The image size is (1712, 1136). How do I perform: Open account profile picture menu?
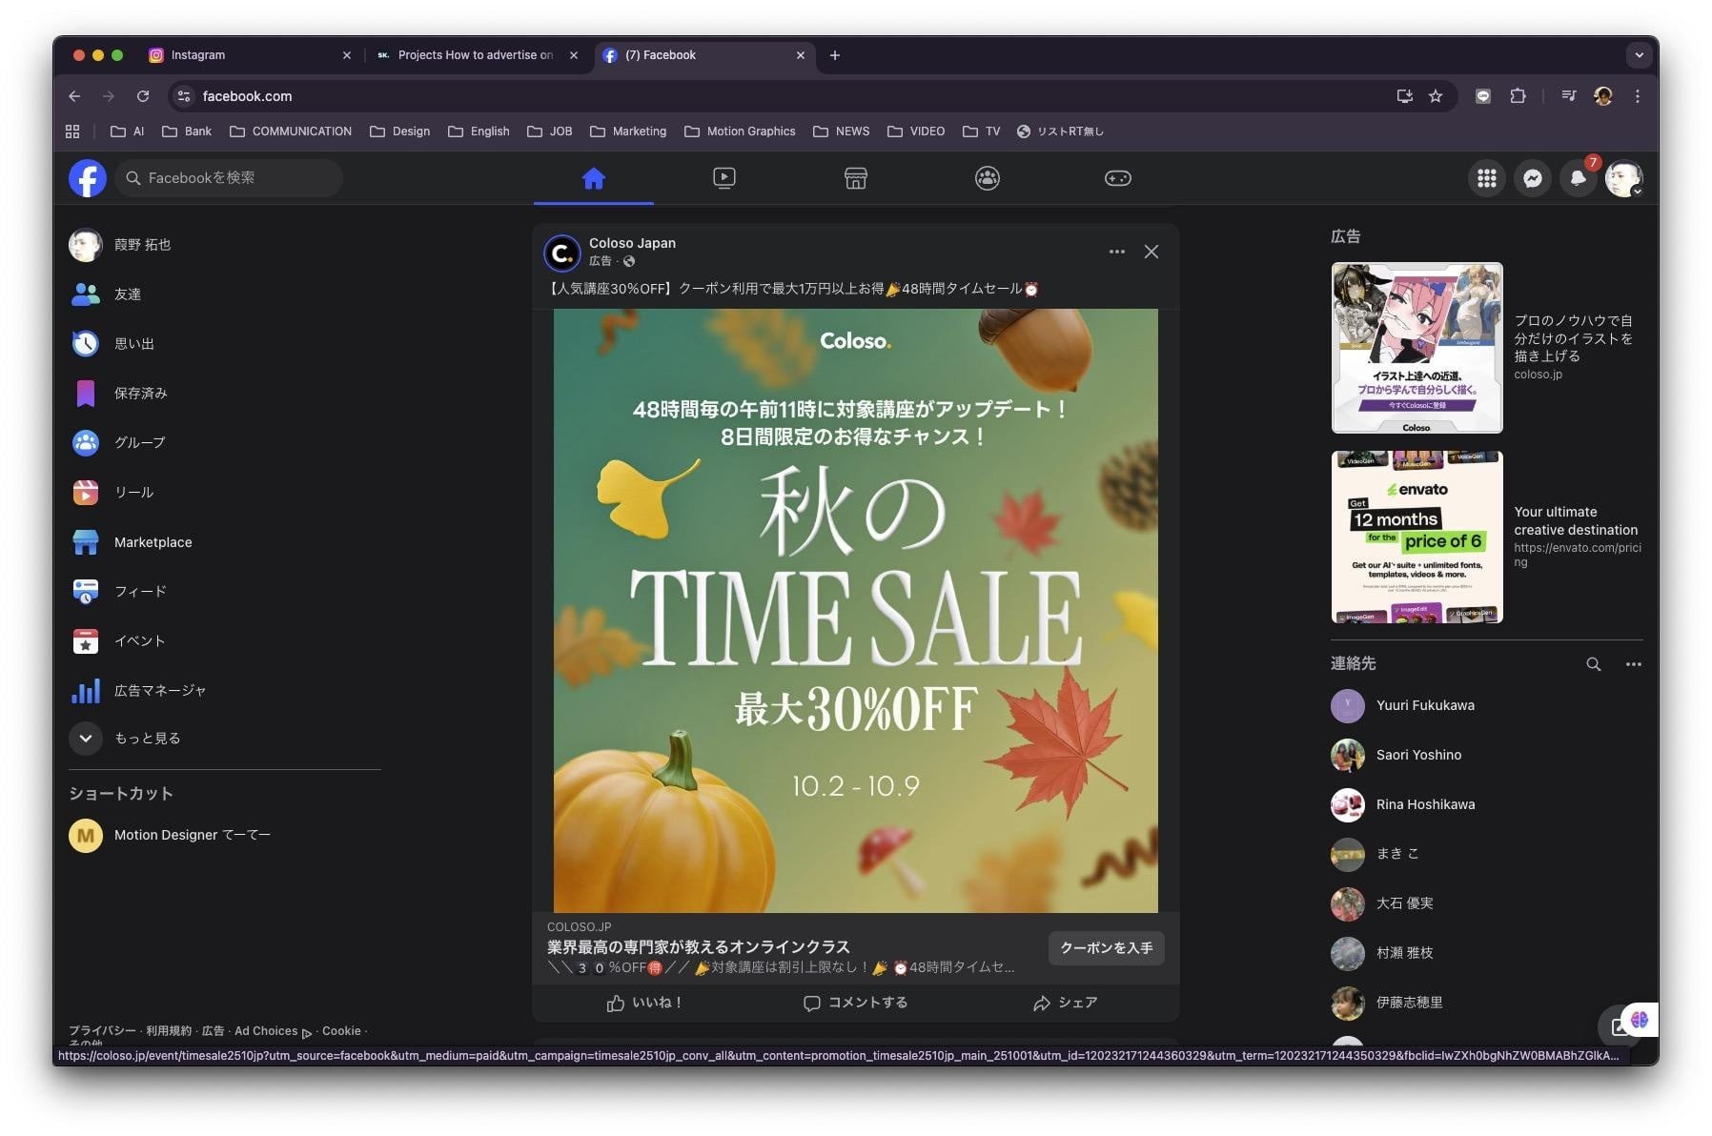[x=1624, y=178]
